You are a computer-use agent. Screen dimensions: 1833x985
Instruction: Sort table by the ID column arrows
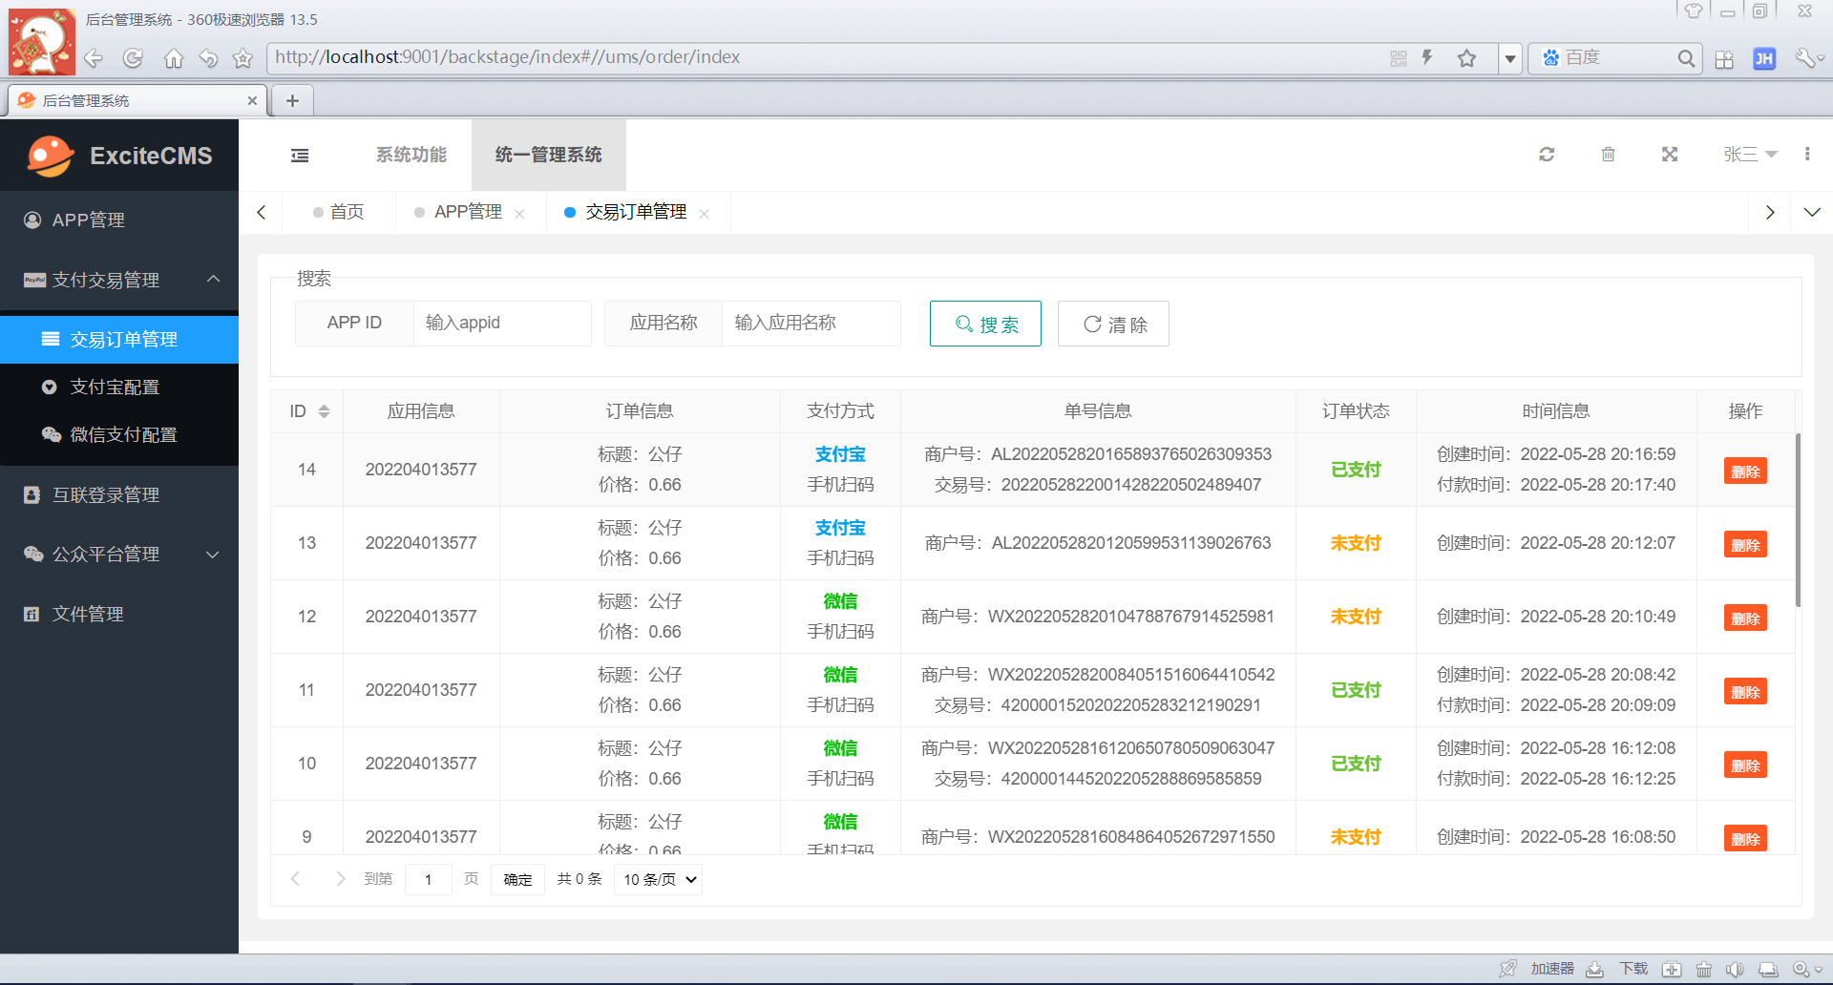(x=324, y=411)
